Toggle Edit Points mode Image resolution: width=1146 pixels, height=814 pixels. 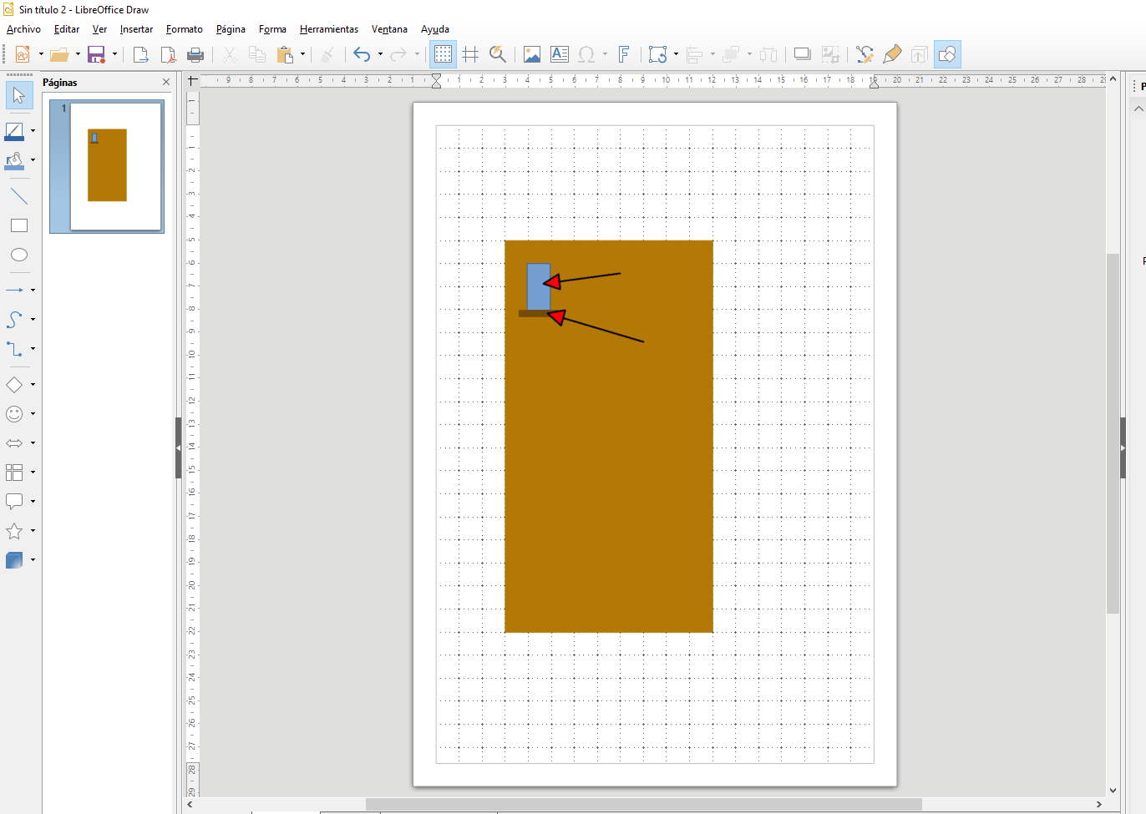[x=865, y=54]
